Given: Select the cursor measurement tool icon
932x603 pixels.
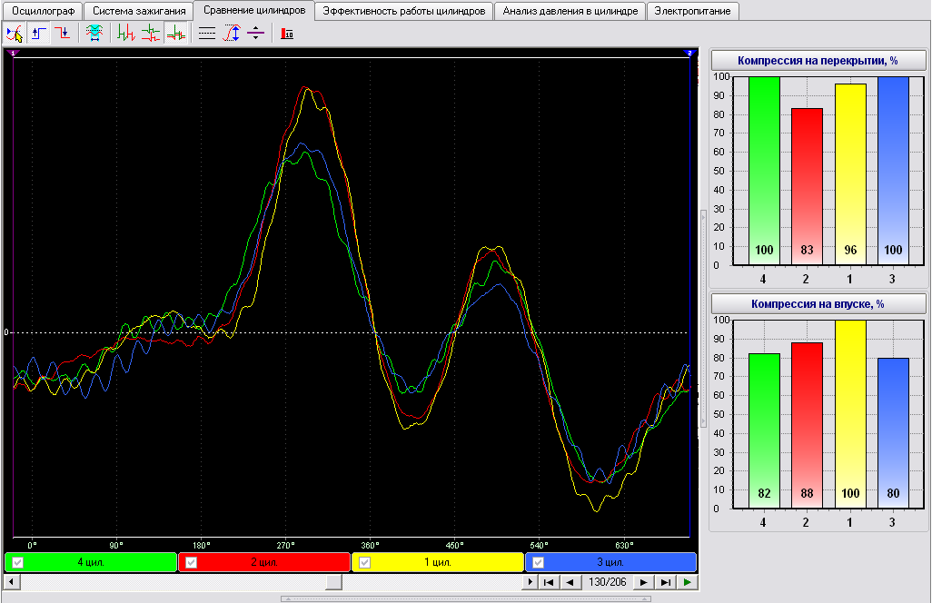Looking at the screenshot, I should (x=15, y=34).
